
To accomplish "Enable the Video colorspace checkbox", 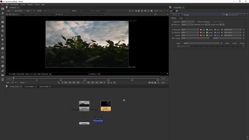I will (196, 22).
